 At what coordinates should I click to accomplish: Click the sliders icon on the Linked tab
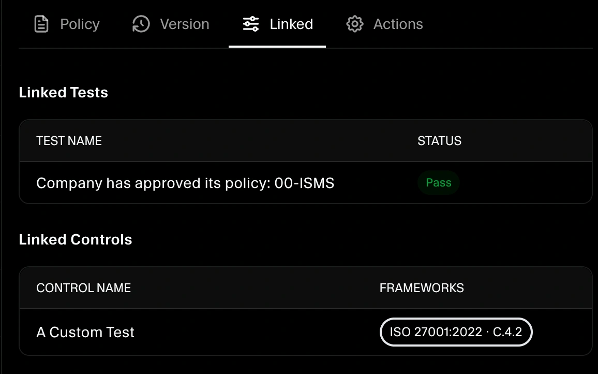[x=250, y=23]
